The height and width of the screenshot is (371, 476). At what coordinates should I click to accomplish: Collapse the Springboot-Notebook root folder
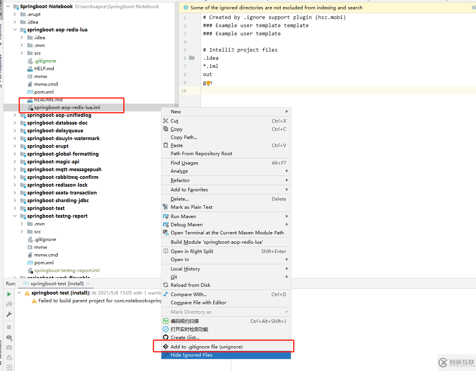[x=8, y=7]
